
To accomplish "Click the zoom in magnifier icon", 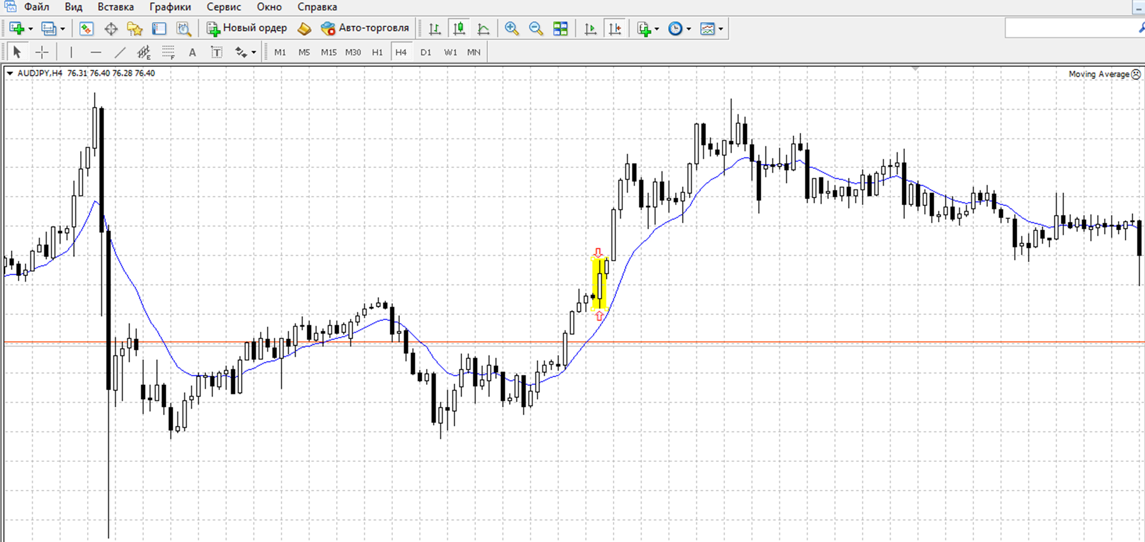I will [x=511, y=29].
